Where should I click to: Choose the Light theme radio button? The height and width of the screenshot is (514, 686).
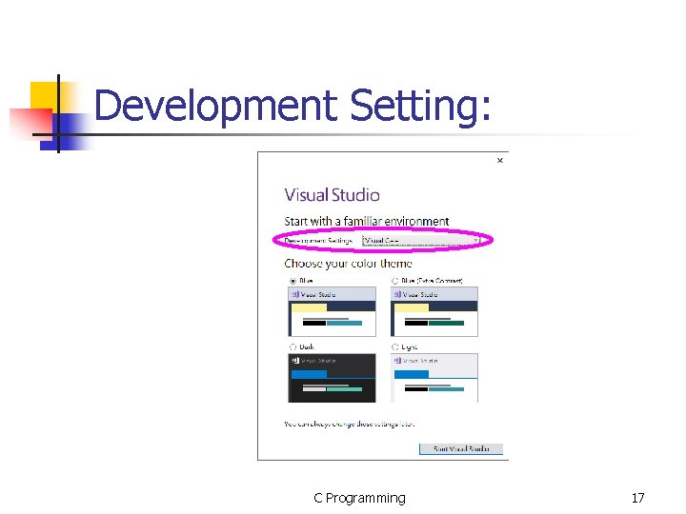pos(395,347)
